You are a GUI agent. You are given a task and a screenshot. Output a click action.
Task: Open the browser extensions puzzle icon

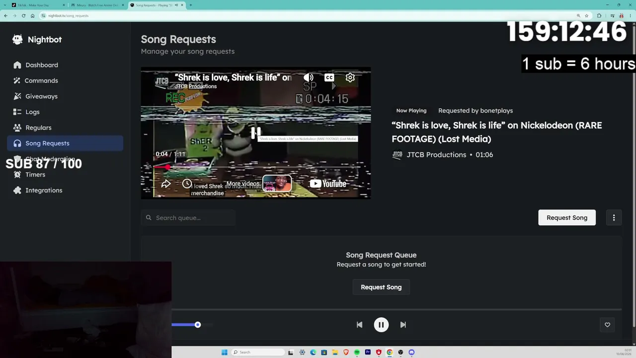point(599,16)
